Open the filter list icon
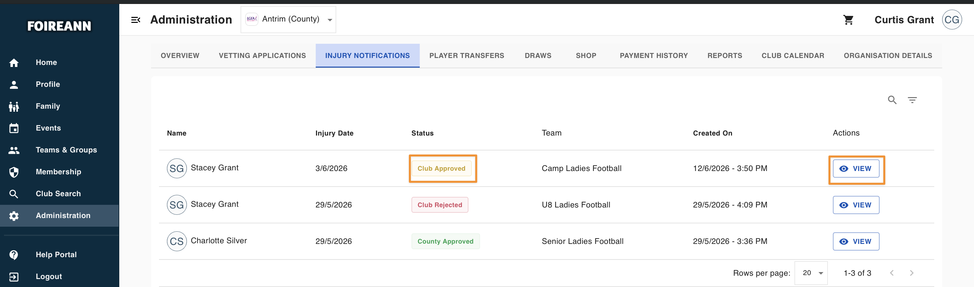This screenshot has height=287, width=974. [x=912, y=100]
